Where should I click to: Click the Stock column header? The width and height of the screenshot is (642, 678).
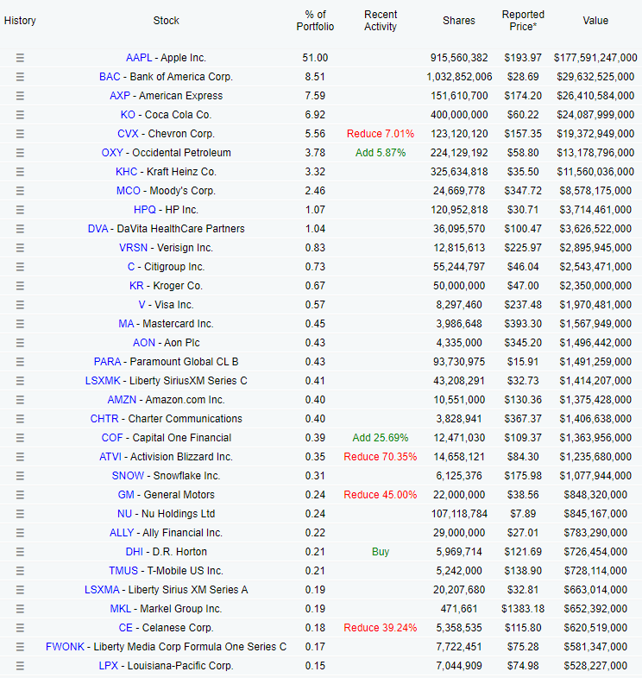pyautogui.click(x=166, y=21)
